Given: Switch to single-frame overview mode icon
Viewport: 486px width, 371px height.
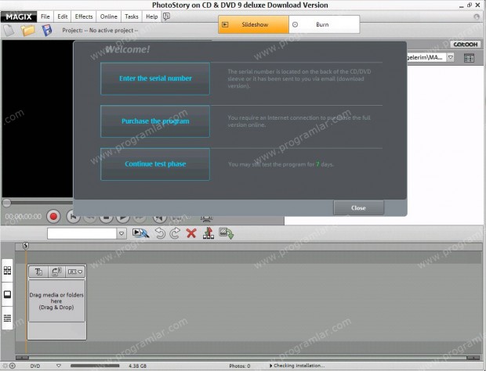Looking at the screenshot, I should [7, 294].
